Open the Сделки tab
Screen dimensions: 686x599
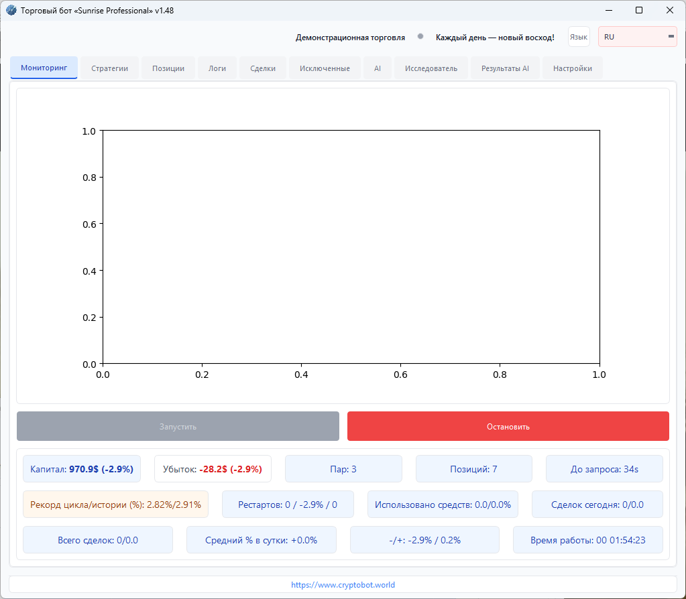[262, 68]
